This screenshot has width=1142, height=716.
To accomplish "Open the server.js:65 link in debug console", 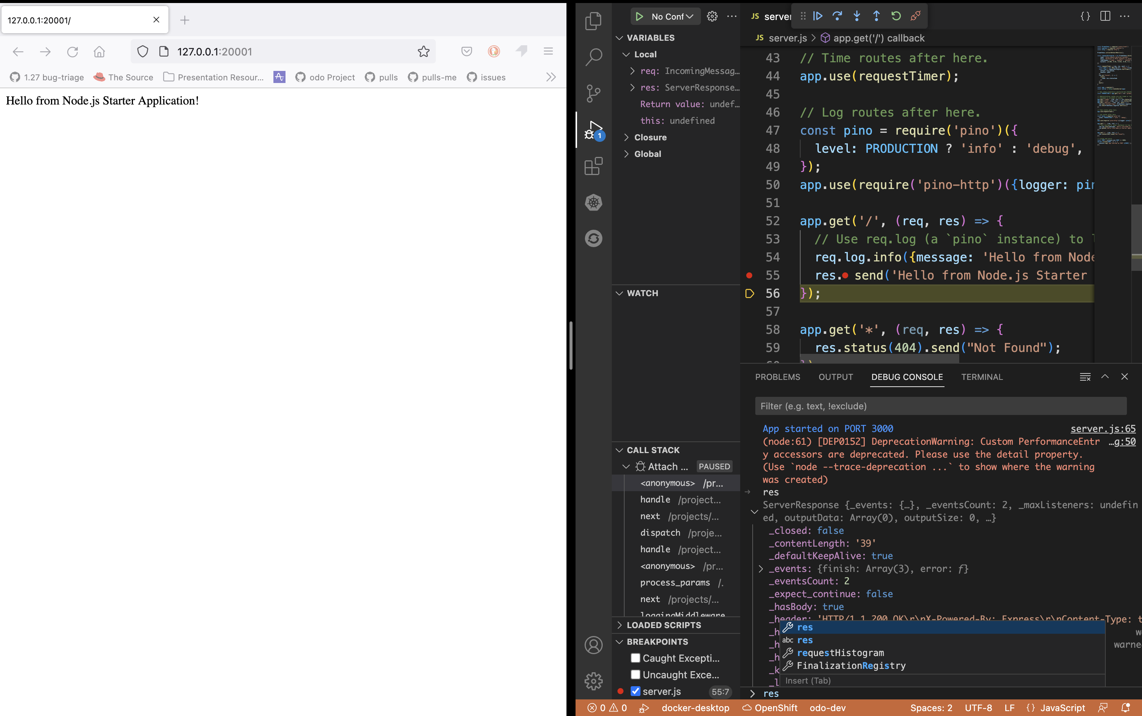I will coord(1102,429).
